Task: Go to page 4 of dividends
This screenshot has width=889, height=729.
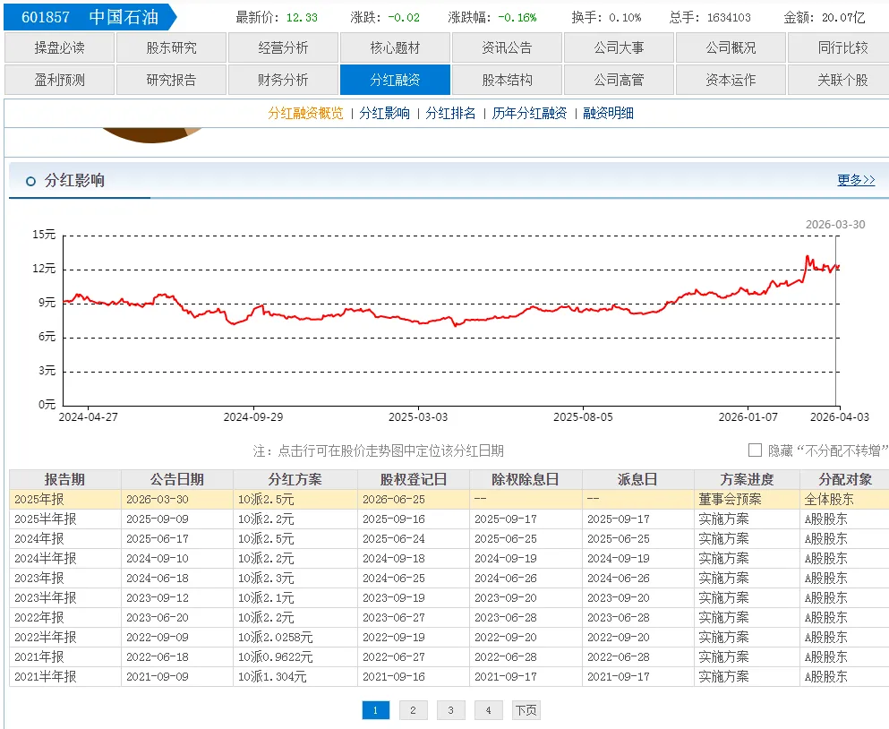Action: tap(488, 709)
